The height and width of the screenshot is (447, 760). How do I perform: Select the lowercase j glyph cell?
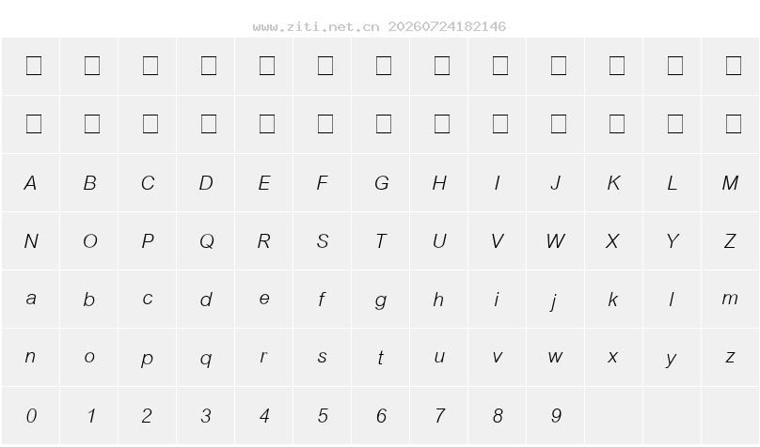coord(556,299)
